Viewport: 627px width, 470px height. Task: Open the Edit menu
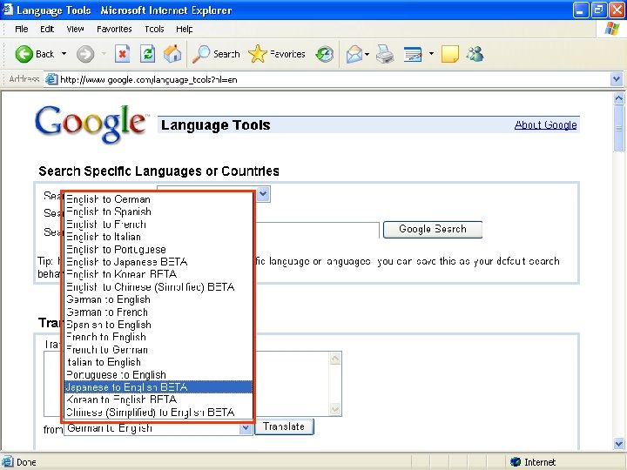point(47,30)
